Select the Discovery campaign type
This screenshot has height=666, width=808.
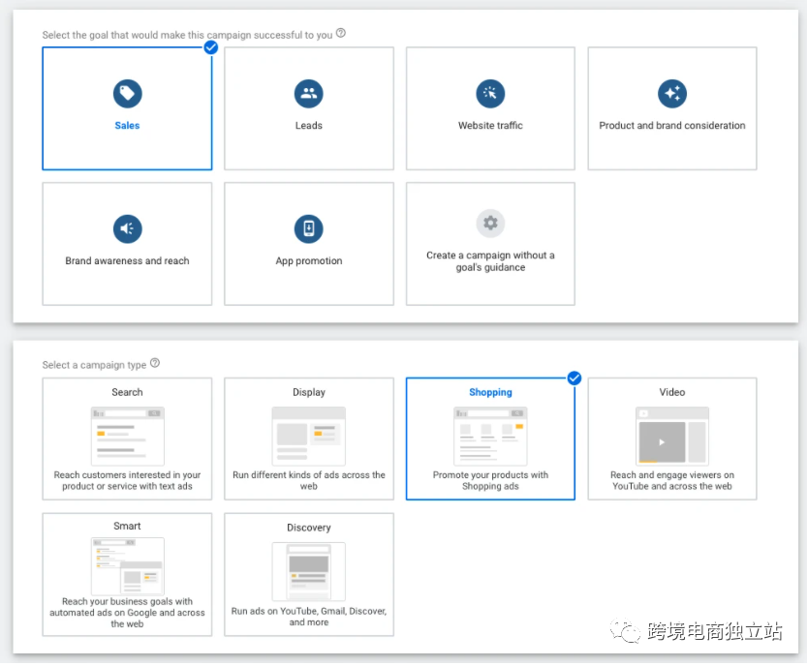tap(309, 574)
